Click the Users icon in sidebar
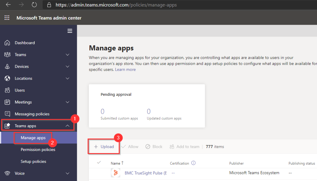Image resolution: width=317 pixels, height=181 pixels. pyautogui.click(x=7, y=90)
